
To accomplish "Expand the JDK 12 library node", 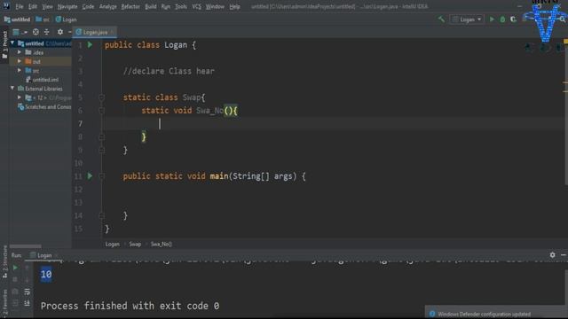I will [x=20, y=97].
